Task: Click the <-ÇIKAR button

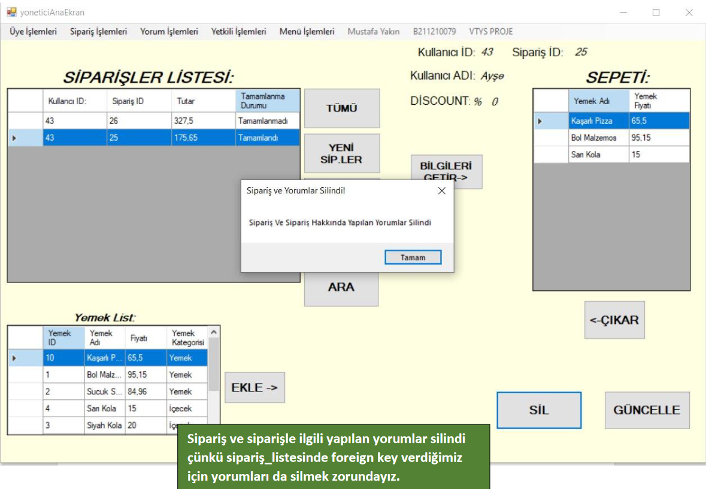Action: tap(614, 320)
